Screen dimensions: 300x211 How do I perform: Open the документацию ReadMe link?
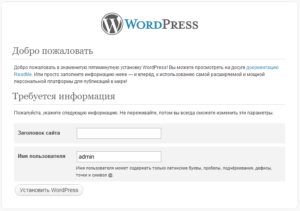pyautogui.click(x=262, y=67)
